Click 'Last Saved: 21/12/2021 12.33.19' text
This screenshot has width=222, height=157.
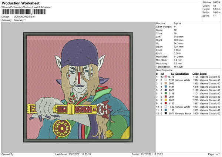(73, 154)
